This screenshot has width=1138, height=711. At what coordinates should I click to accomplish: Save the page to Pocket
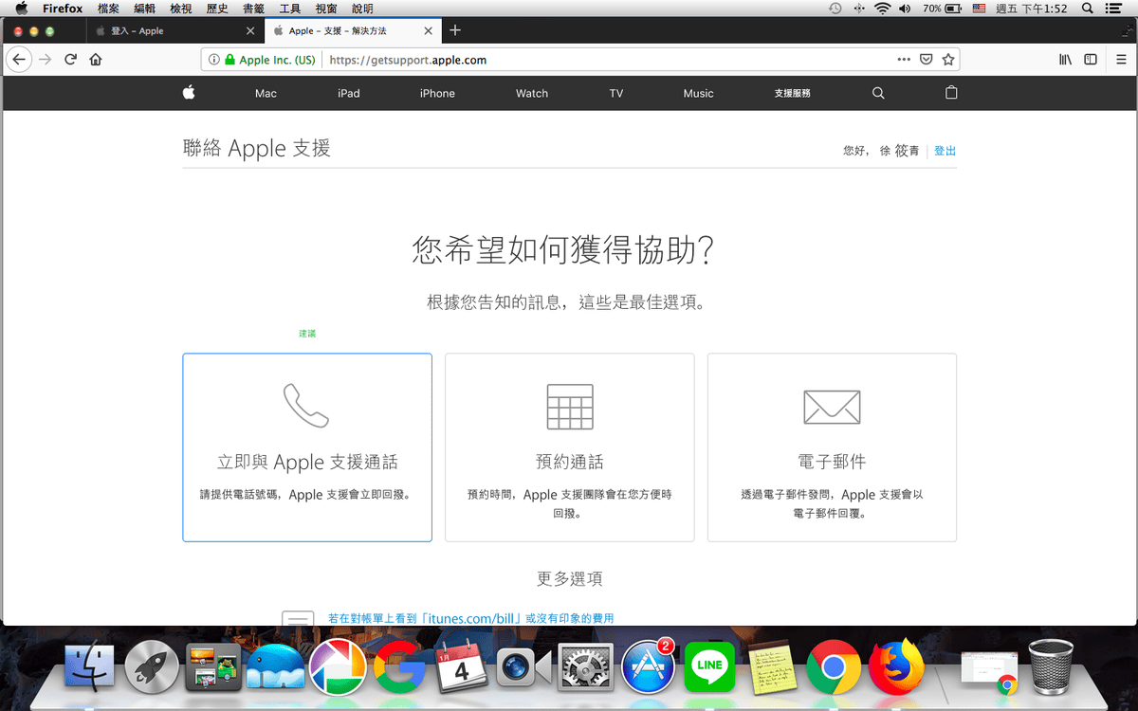click(927, 60)
